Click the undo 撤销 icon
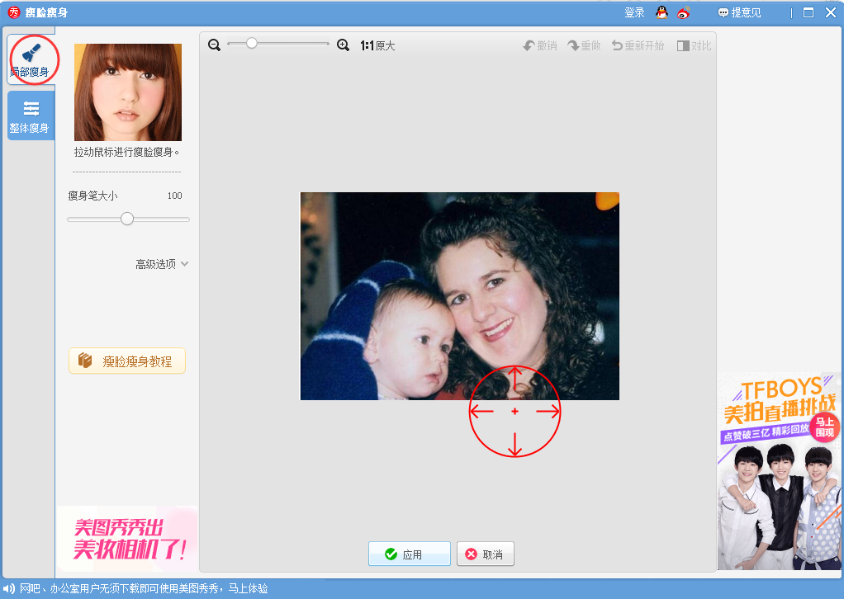Image resolution: width=844 pixels, height=599 pixels. 539,45
